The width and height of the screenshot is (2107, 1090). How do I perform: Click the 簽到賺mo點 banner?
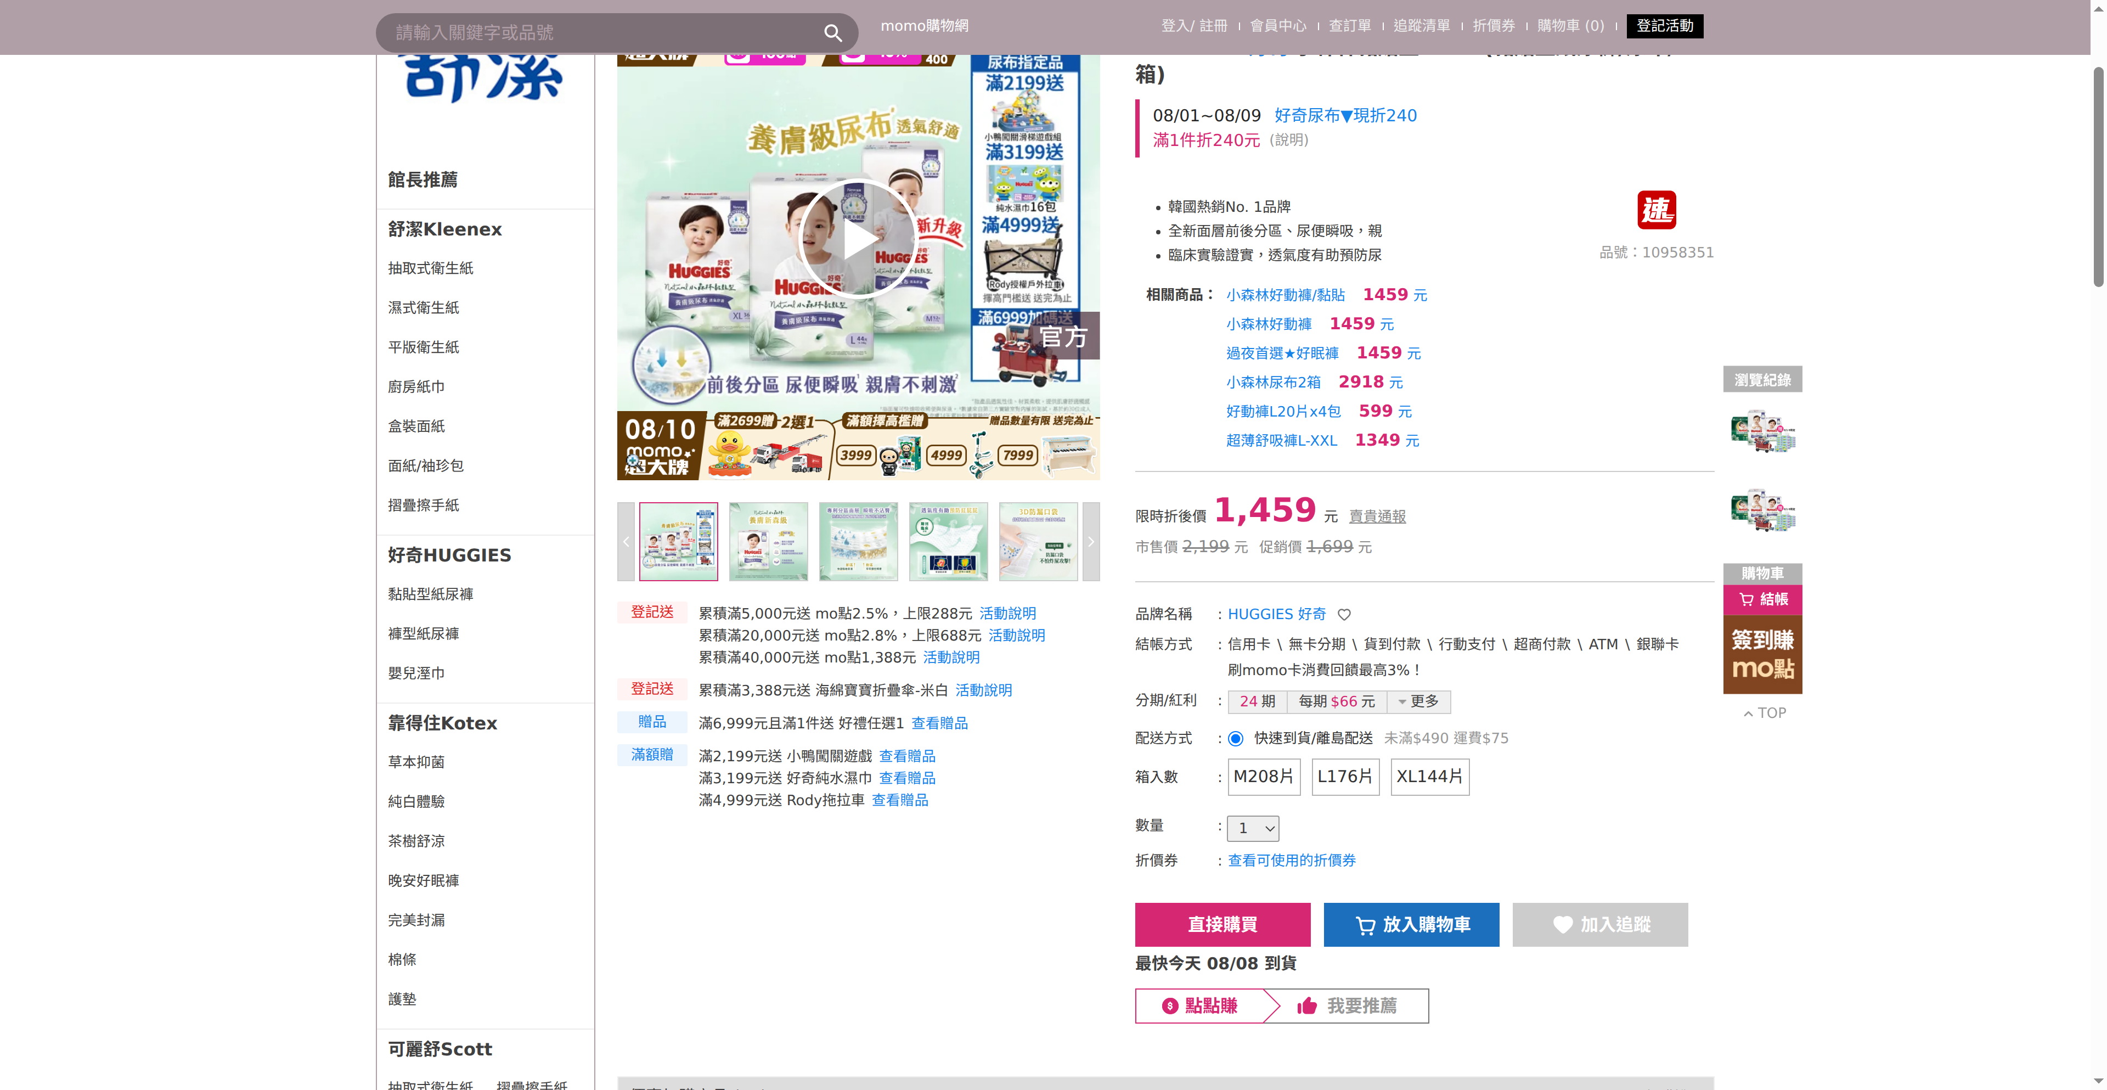click(x=1762, y=655)
